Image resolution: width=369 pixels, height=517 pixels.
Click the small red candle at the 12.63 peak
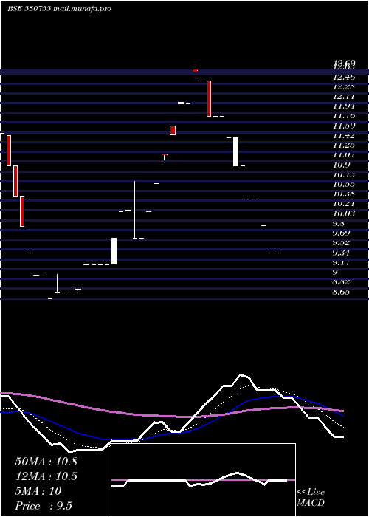tap(195, 70)
